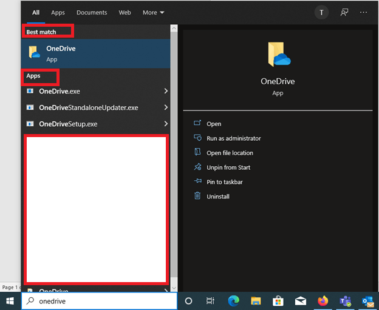Click the results list scrollbar thumb
The image size is (379, 310).
click(x=174, y=155)
